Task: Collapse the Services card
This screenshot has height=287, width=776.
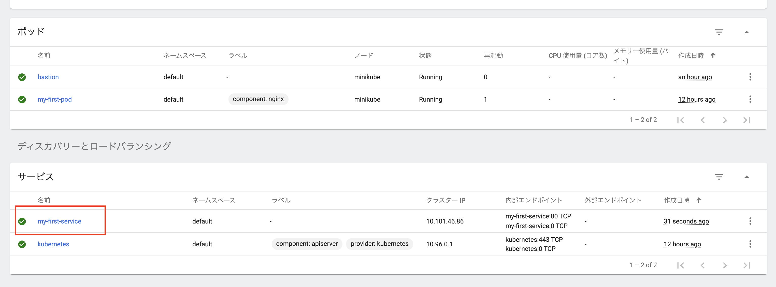Action: (x=746, y=177)
